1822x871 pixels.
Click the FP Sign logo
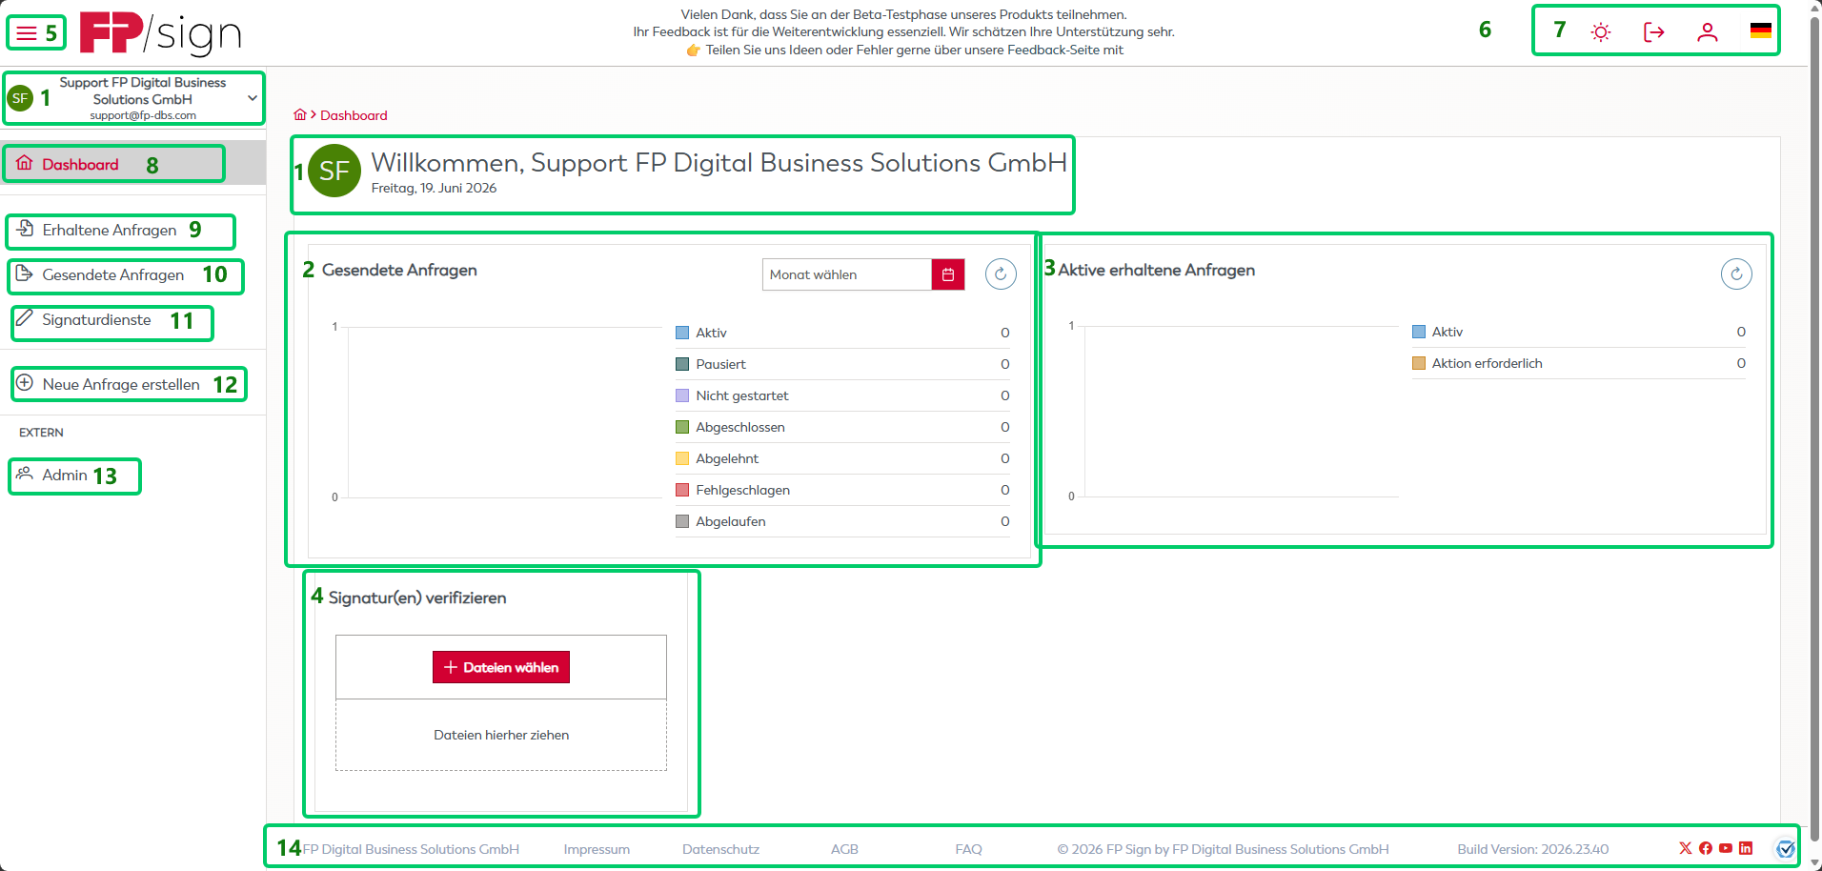pyautogui.click(x=160, y=33)
